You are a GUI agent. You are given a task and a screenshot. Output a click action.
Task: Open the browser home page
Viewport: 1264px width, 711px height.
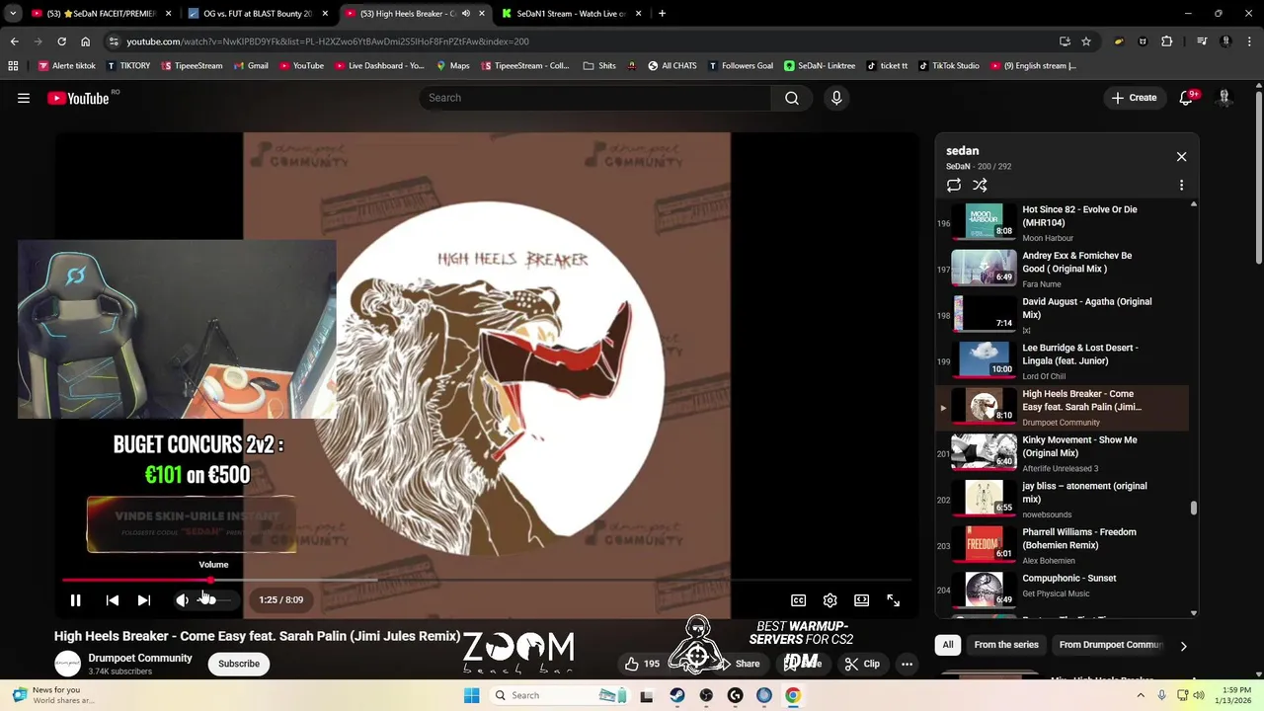pos(85,41)
